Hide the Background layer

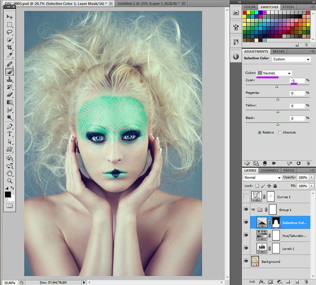246,261
